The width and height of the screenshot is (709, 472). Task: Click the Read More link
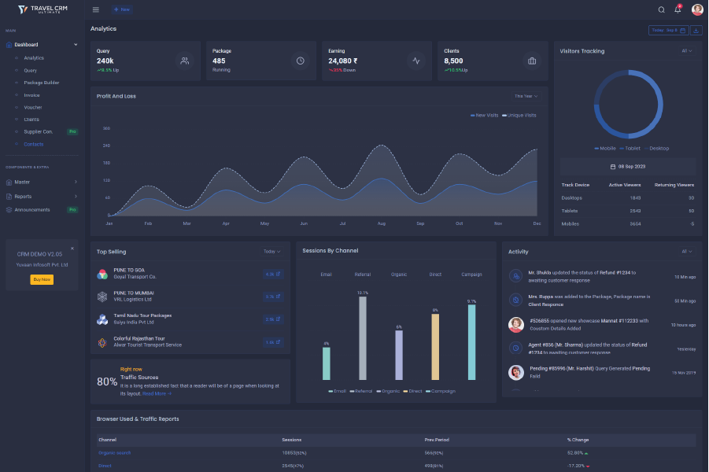click(157, 393)
